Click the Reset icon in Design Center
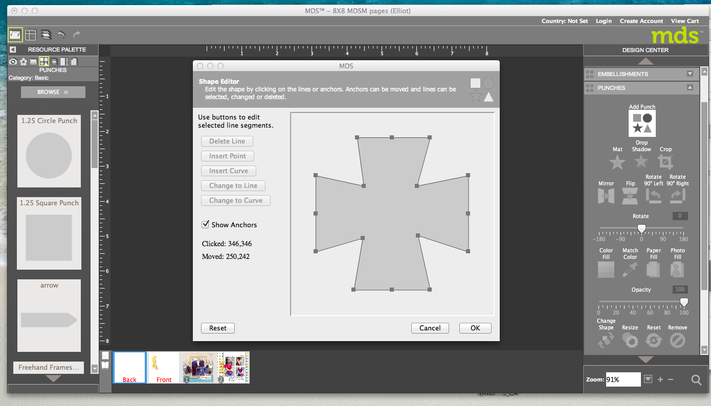The width and height of the screenshot is (711, 406). pos(654,341)
